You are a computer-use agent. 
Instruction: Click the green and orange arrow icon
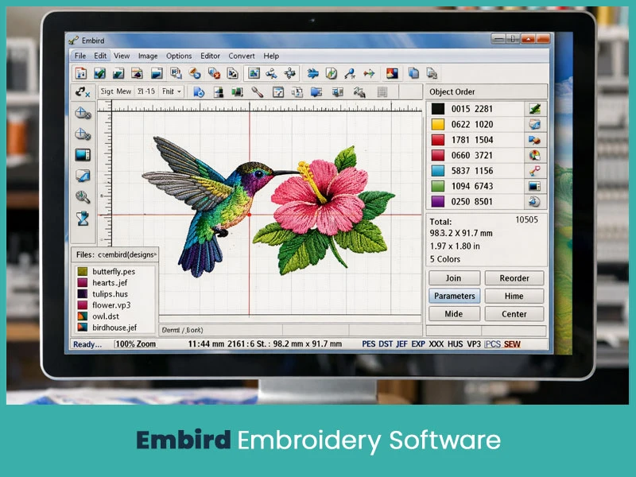click(x=369, y=73)
